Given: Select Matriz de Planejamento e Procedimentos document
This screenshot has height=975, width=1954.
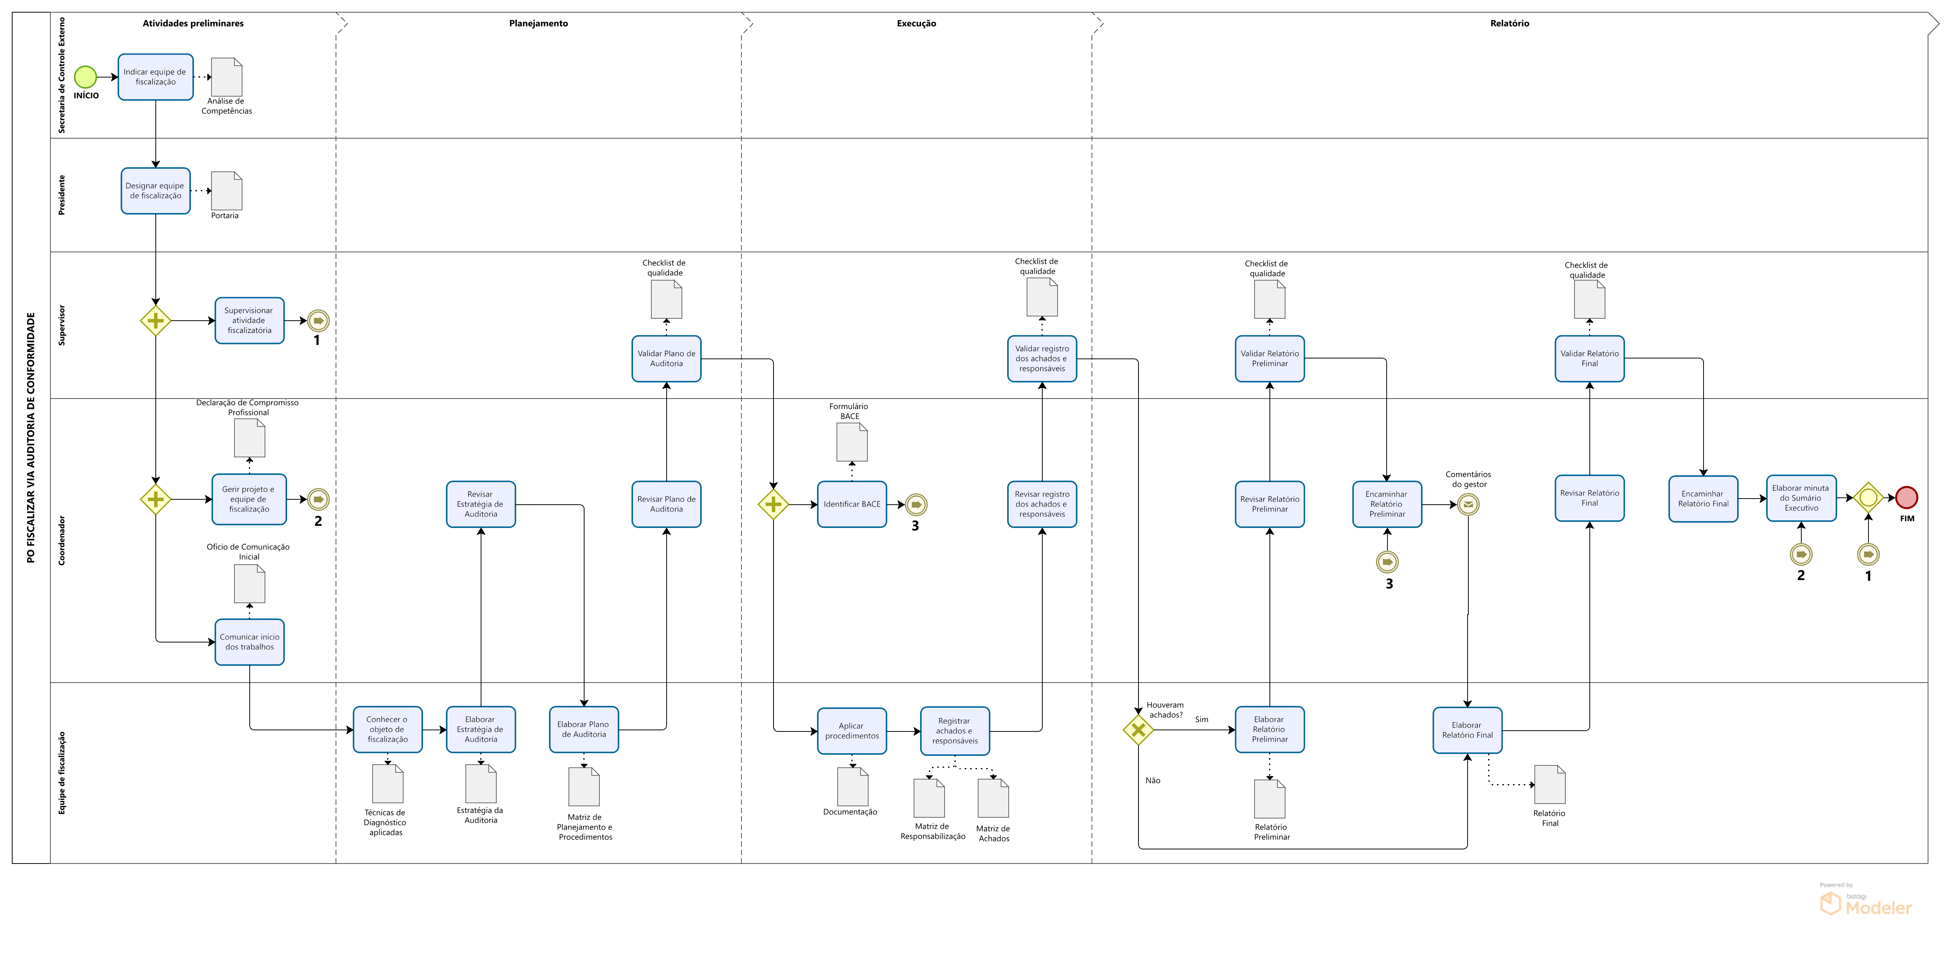Looking at the screenshot, I should pyautogui.click(x=584, y=787).
